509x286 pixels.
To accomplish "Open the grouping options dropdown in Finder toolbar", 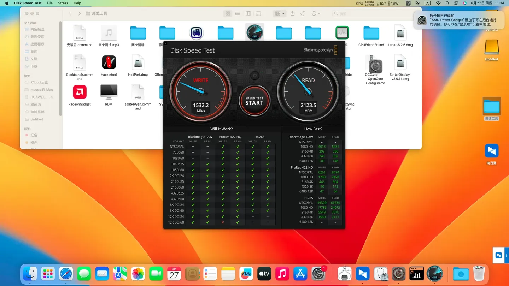I will [x=279, y=13].
